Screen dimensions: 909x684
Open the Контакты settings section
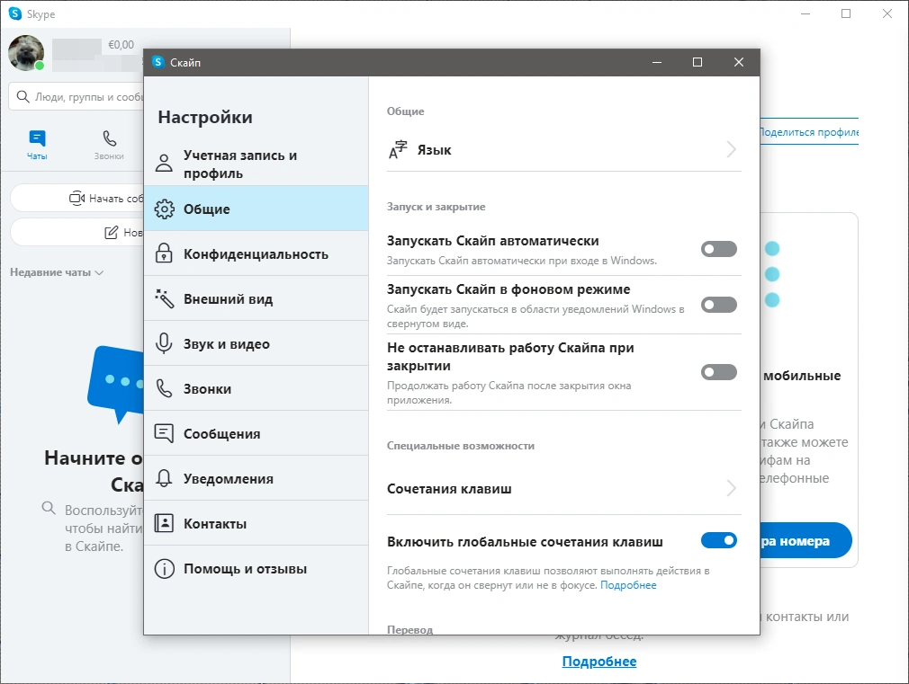256,524
